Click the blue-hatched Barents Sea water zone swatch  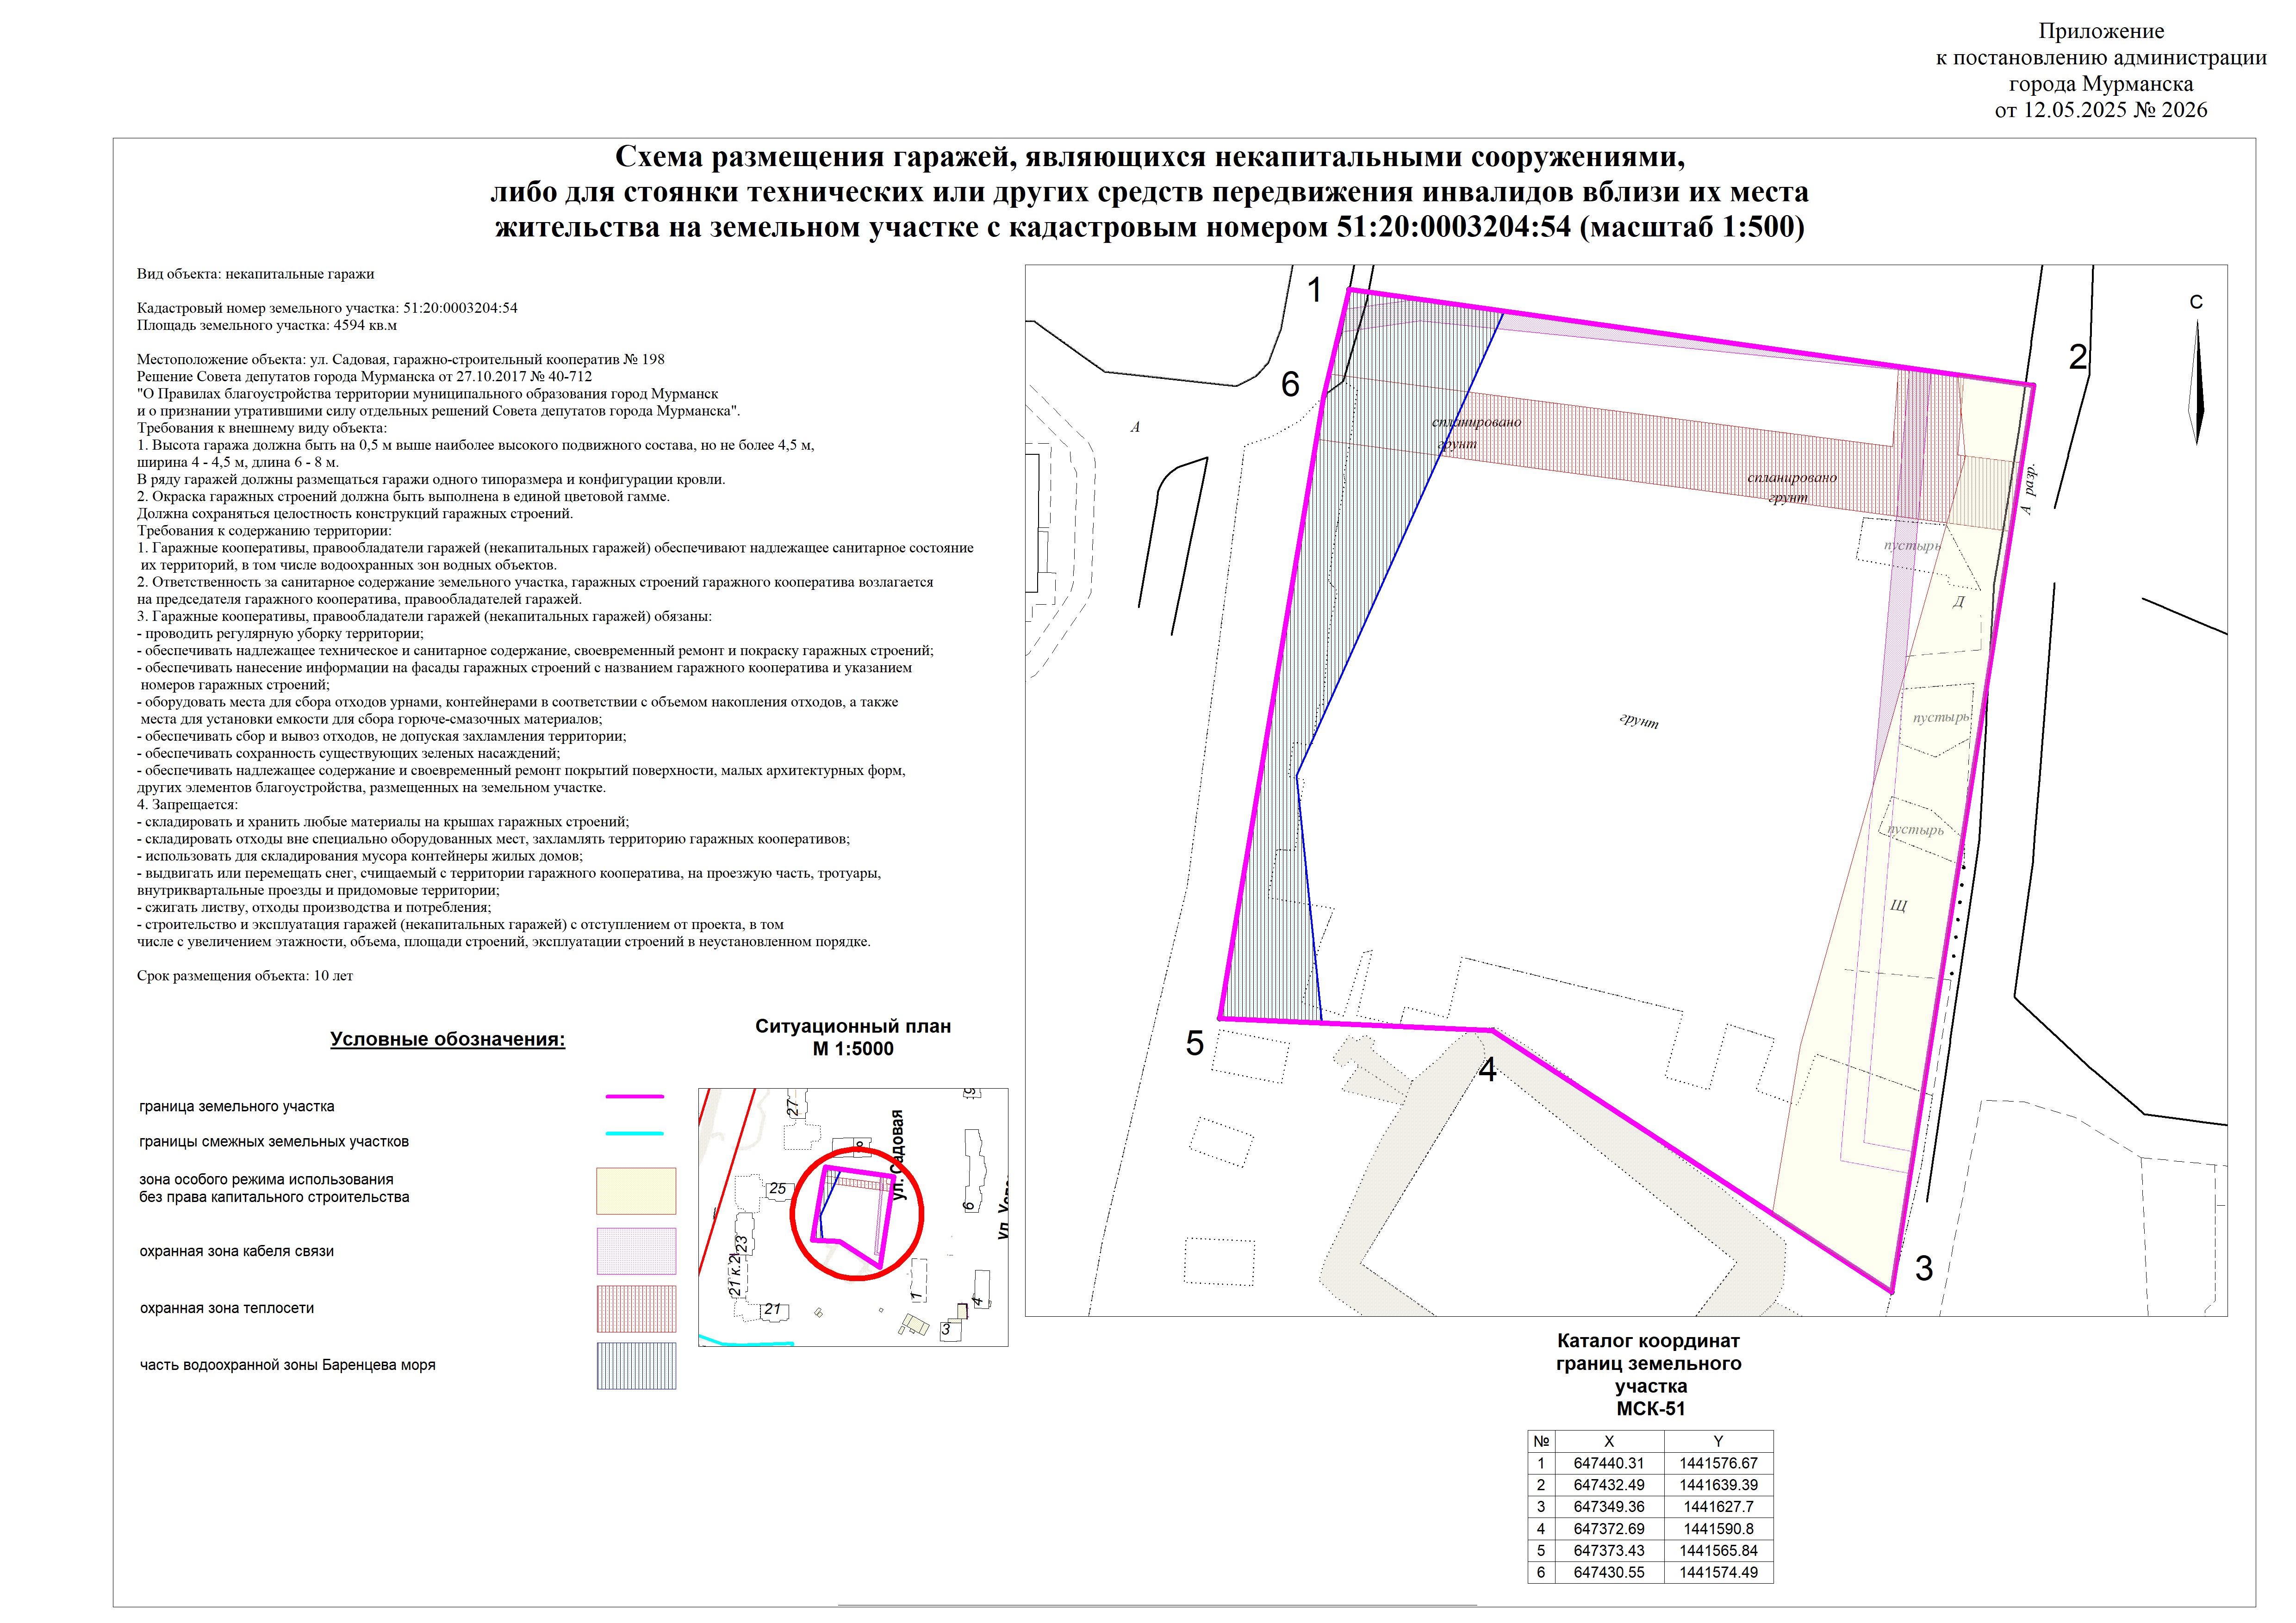[x=636, y=1365]
